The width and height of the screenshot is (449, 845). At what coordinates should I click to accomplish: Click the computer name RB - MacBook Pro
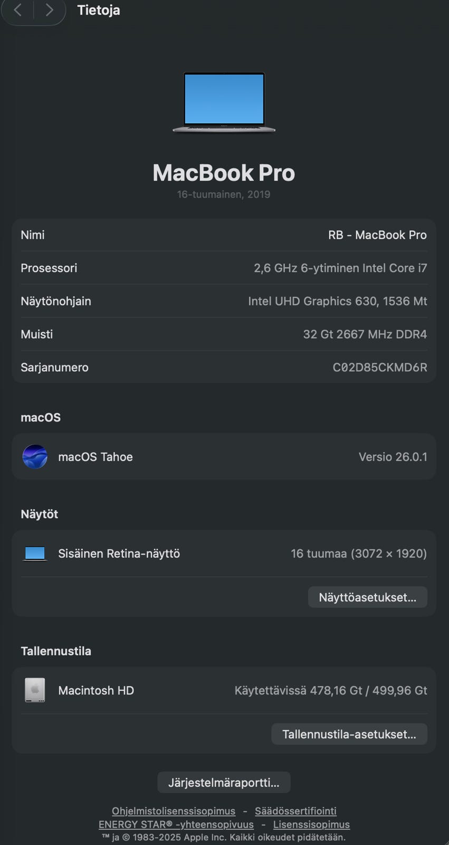pyautogui.click(x=377, y=235)
